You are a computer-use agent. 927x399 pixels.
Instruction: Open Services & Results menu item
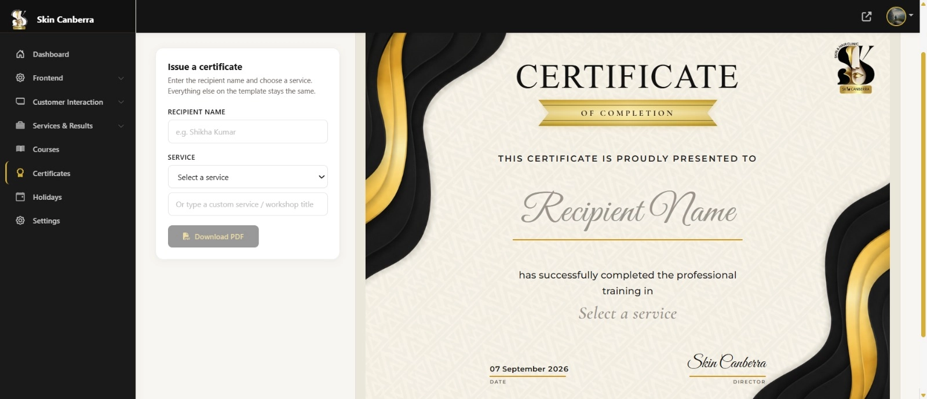63,126
